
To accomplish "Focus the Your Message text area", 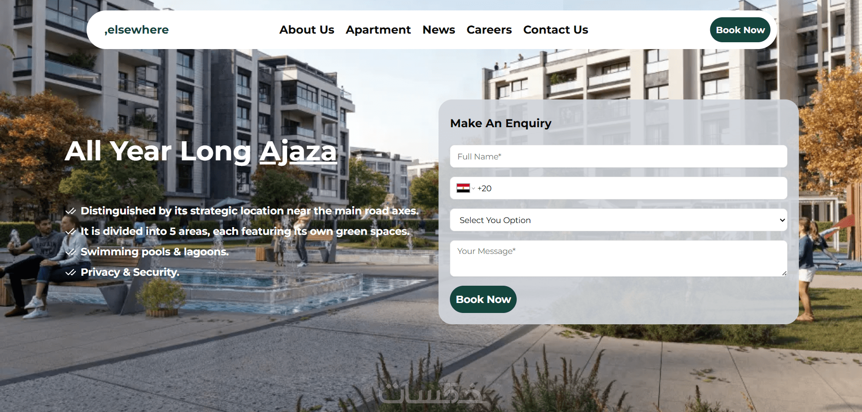I will tap(618, 258).
